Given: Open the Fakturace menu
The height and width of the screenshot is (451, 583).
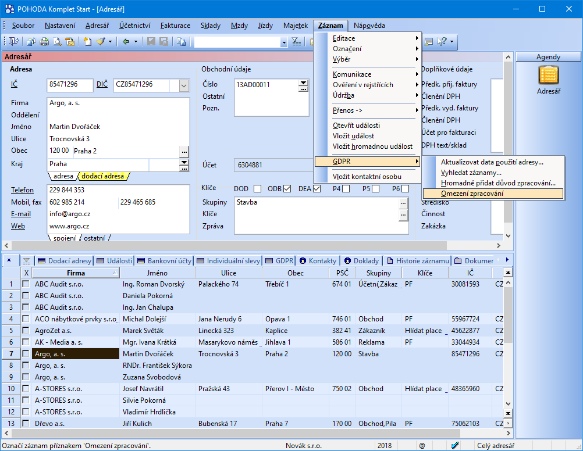Looking at the screenshot, I should pos(176,26).
